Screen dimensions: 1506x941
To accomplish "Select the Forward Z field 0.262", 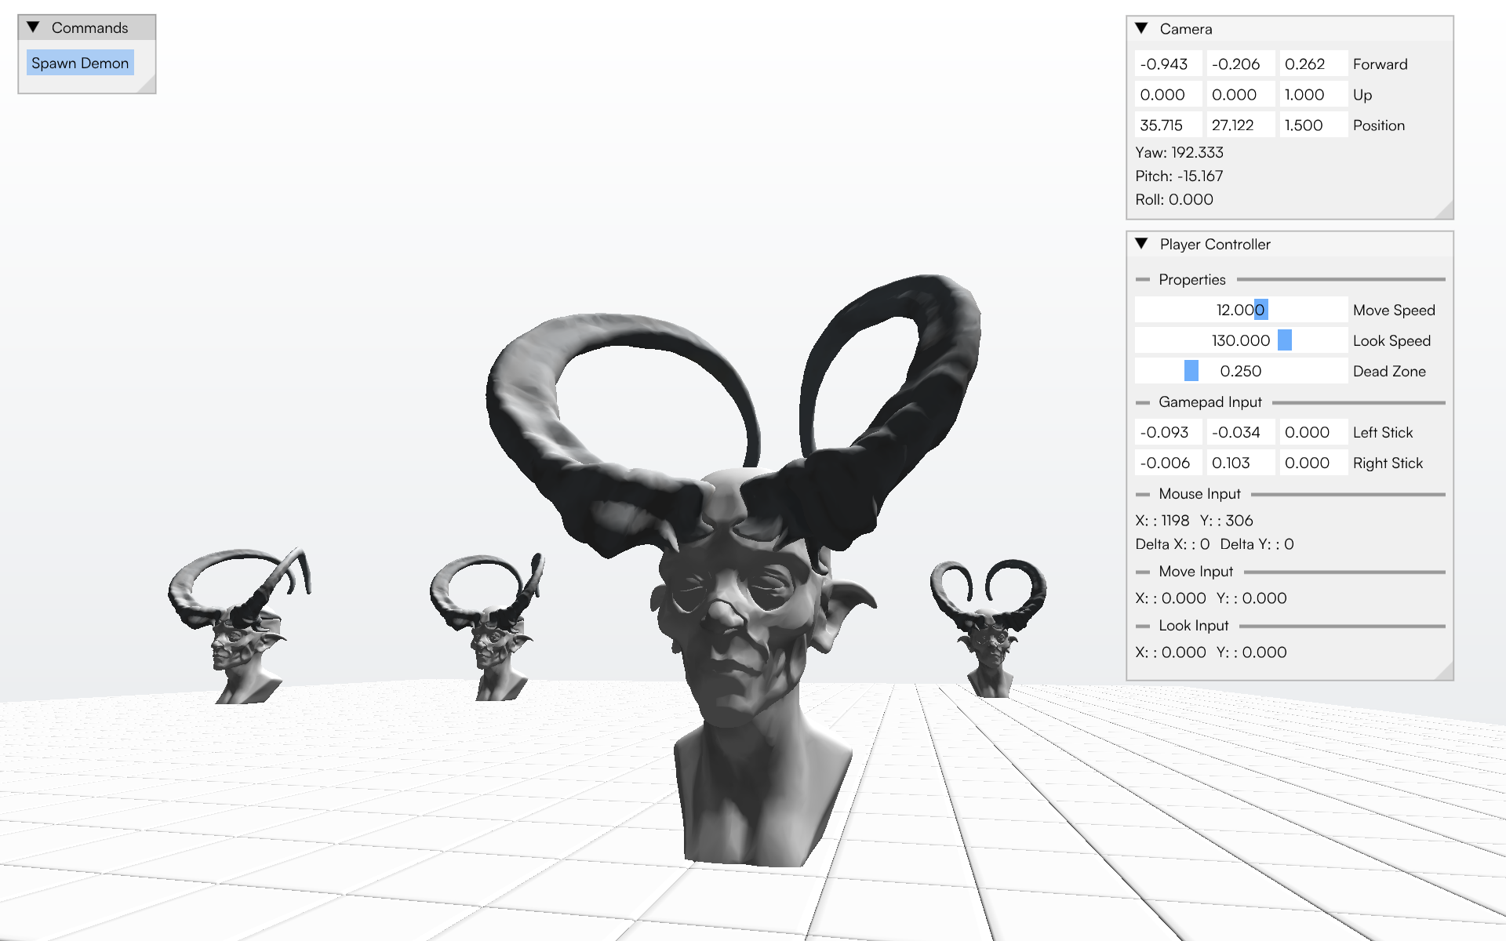I will tap(1313, 64).
